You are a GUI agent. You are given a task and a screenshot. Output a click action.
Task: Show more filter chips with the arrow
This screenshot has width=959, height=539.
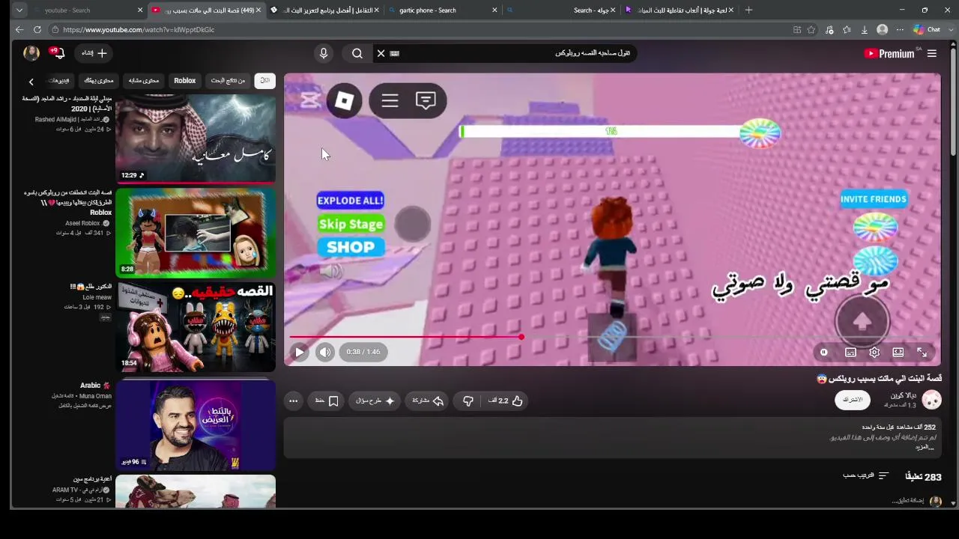tap(31, 82)
